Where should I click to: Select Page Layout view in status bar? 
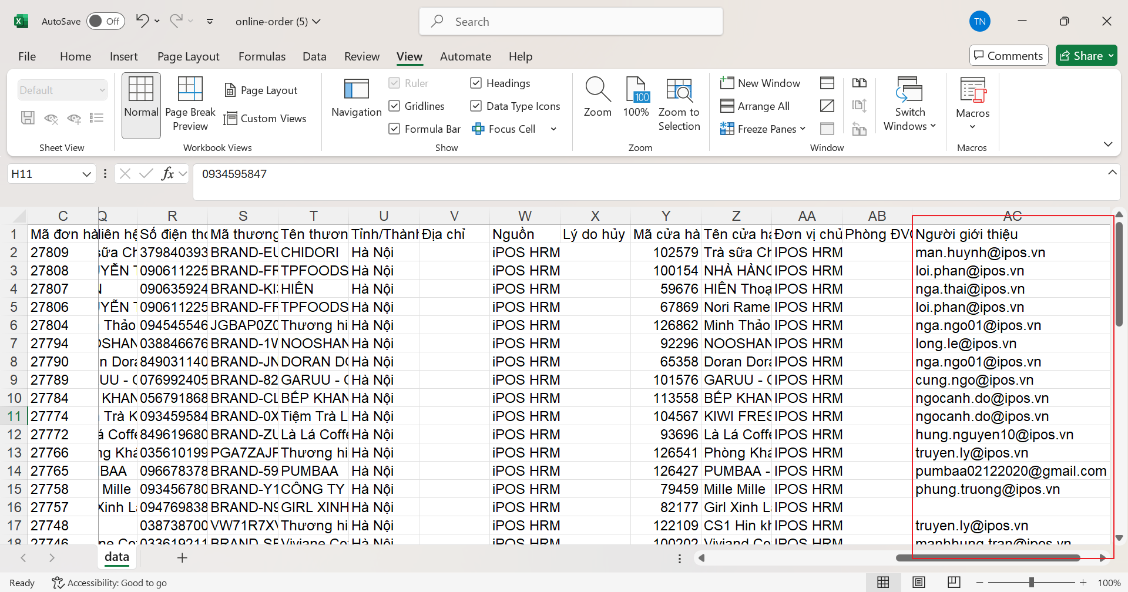[919, 583]
